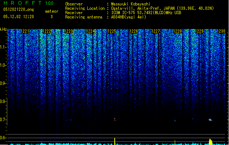
Task: Click the 1221 time marker
Action: (x=25, y=31)
